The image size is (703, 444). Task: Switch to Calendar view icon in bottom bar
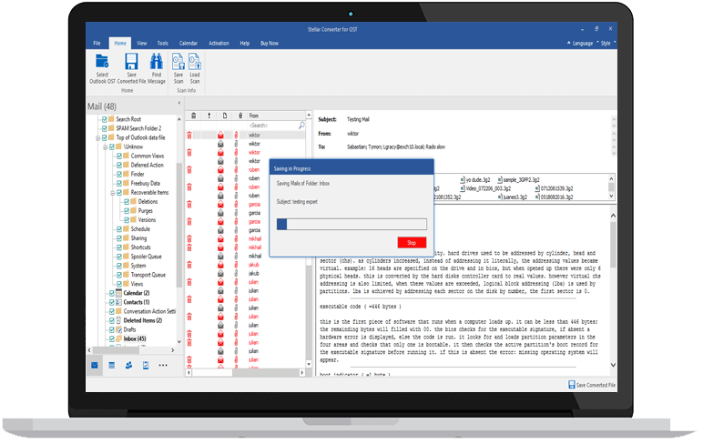point(112,366)
